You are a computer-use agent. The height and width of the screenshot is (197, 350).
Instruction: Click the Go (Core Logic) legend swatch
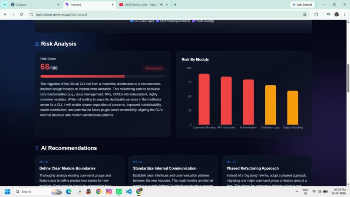[x=132, y=21]
